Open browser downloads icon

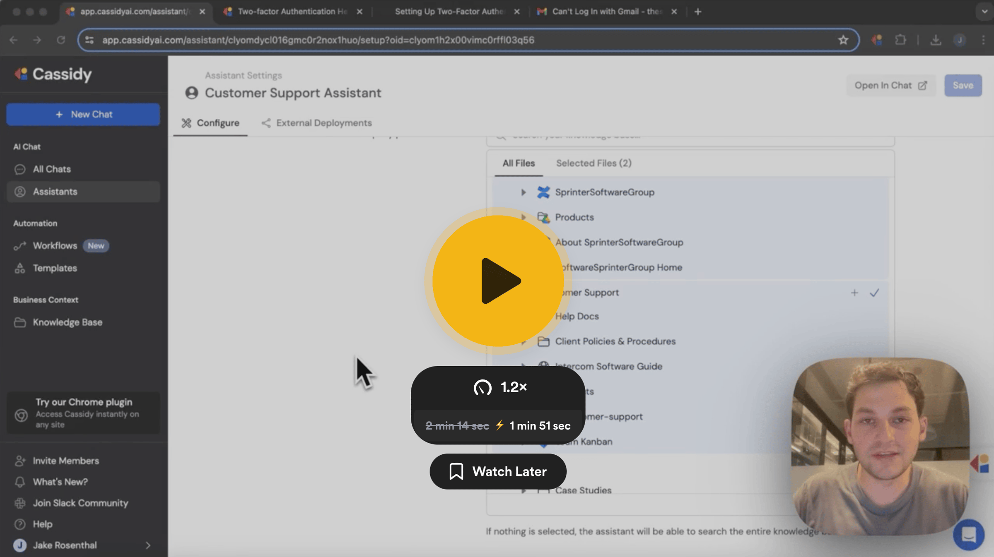[x=936, y=40]
